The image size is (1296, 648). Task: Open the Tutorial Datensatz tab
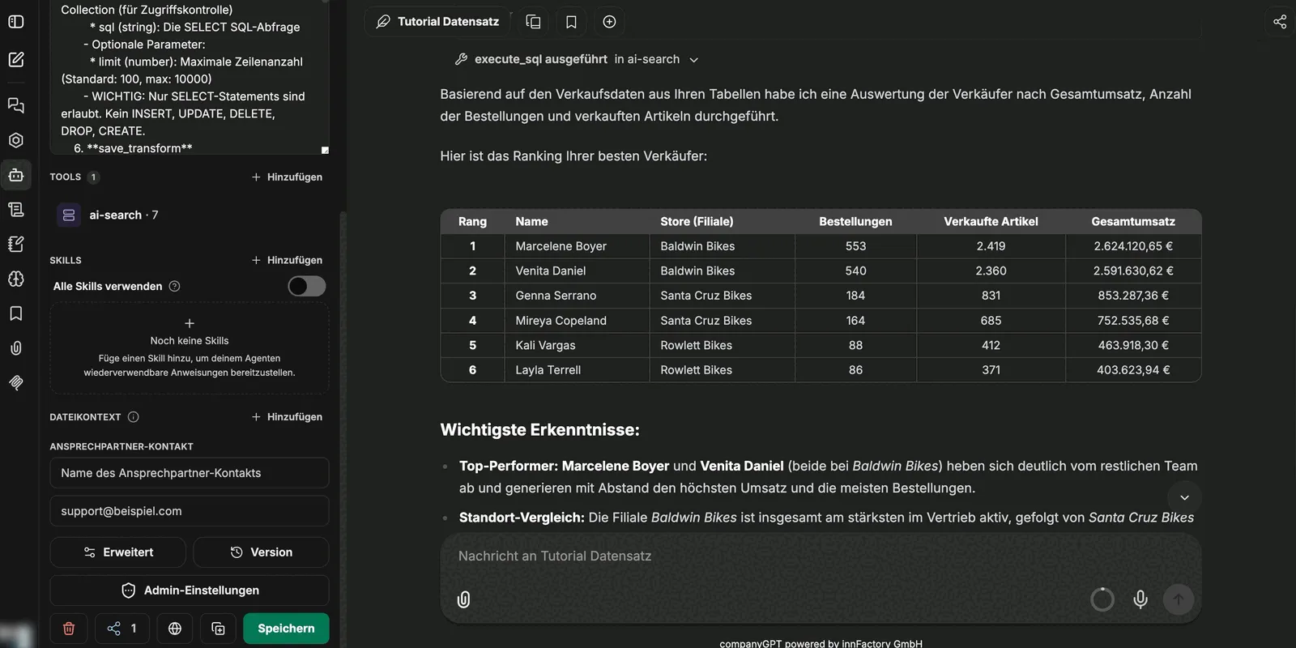click(x=437, y=22)
